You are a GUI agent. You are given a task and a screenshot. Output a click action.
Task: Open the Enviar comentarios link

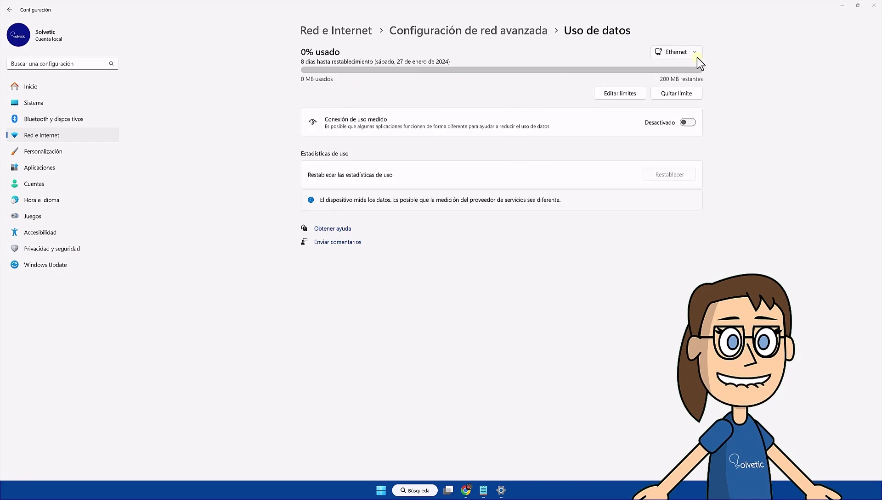click(338, 242)
